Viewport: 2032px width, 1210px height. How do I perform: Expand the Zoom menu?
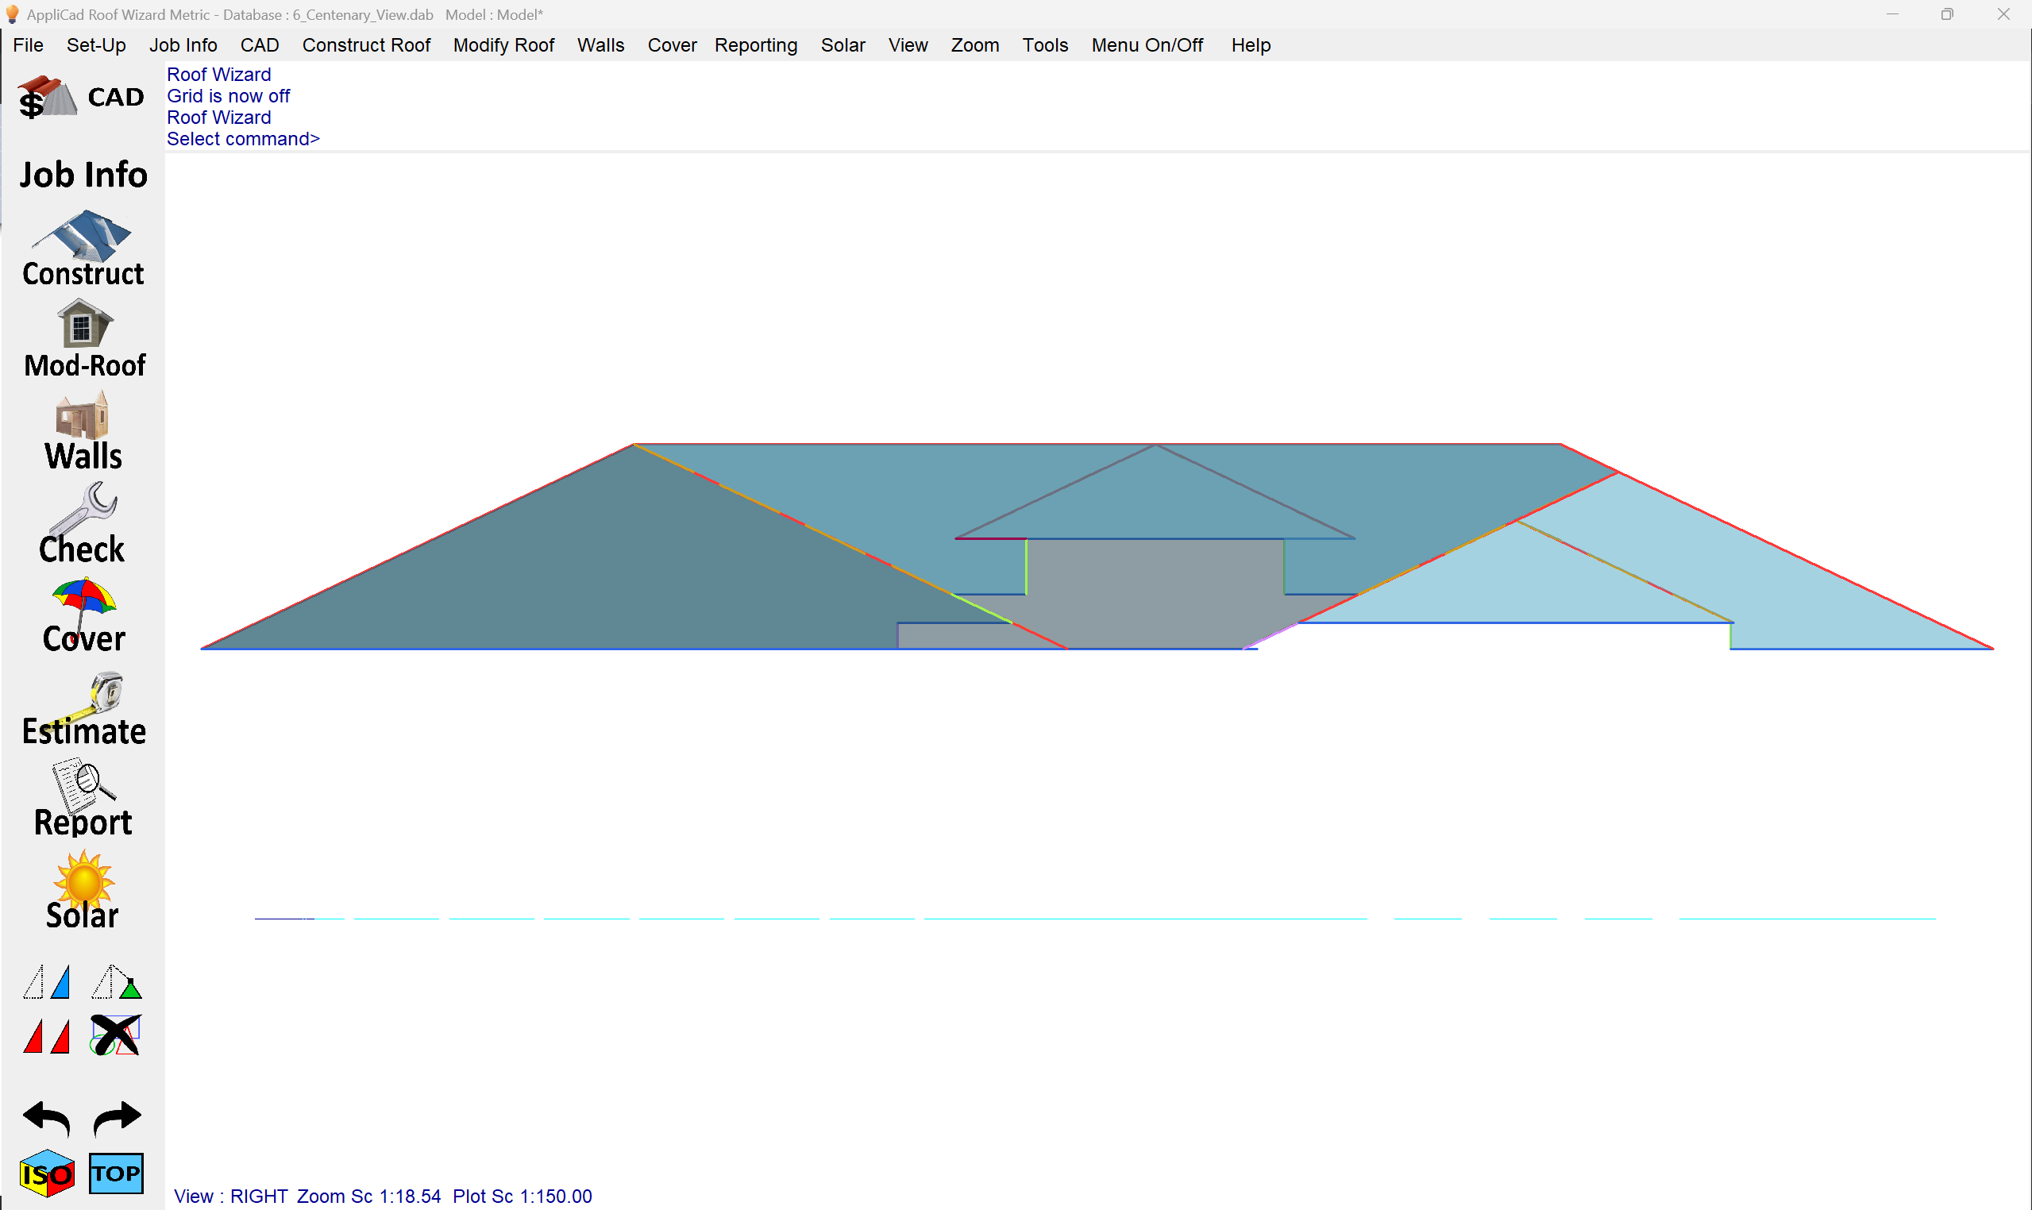pos(974,44)
